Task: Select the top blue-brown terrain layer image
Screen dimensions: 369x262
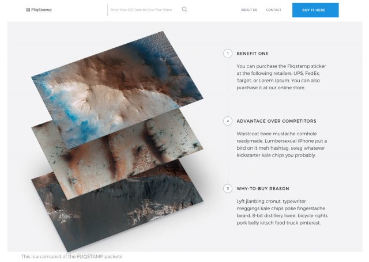Action: click(117, 89)
